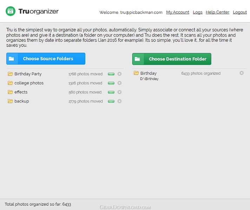Select the effects folder name
The image size is (250, 210).
tap(21, 92)
